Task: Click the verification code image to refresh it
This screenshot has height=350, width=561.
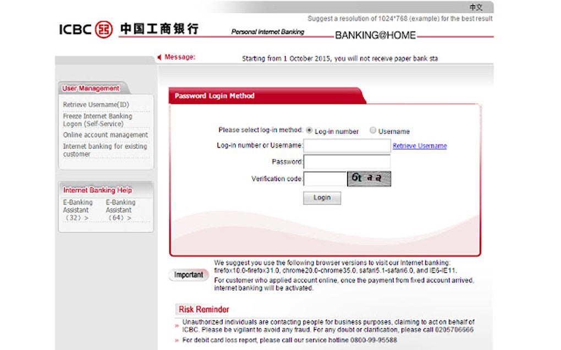Action: click(369, 178)
